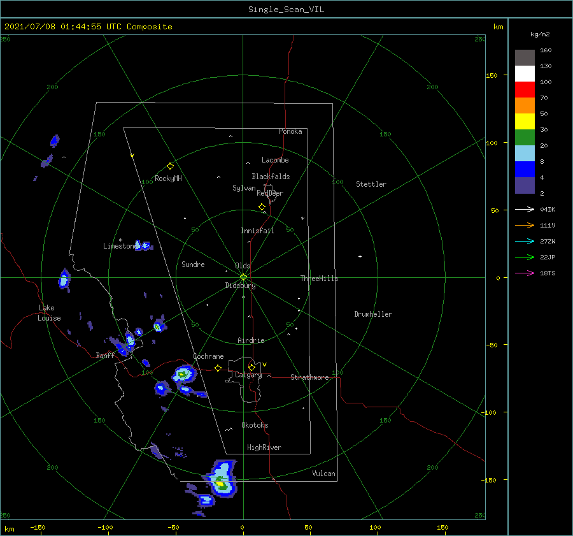Image resolution: width=573 pixels, height=536 pixels.
Task: Click the light blue storm cell north of Lake Louise
Action: click(x=64, y=280)
